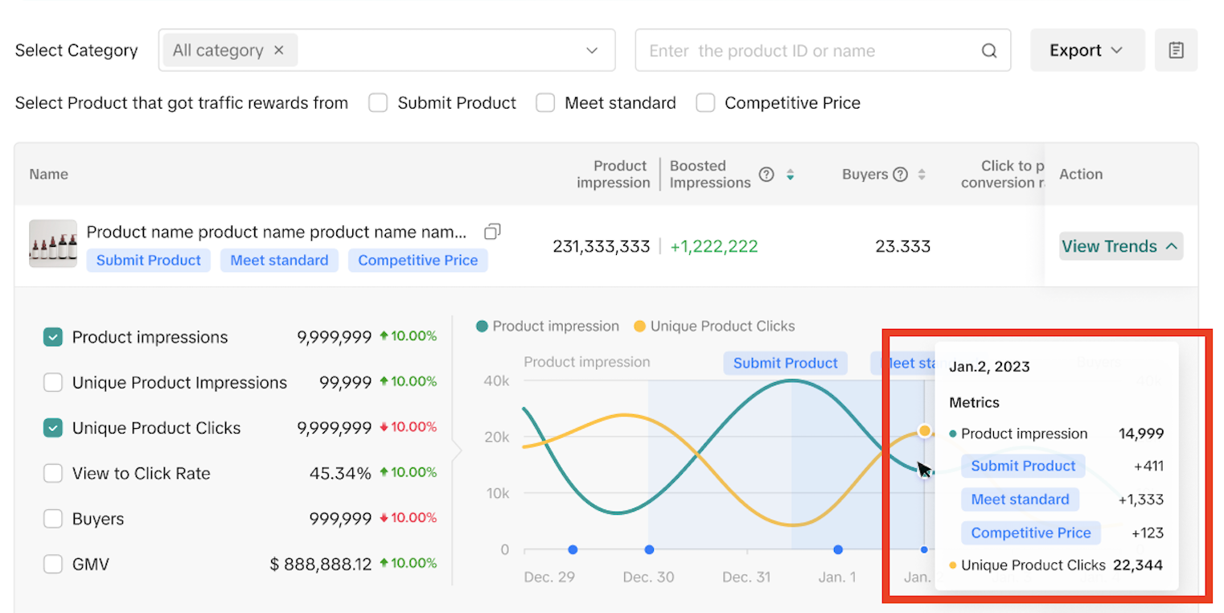This screenshot has width=1224, height=613.
Task: Click the copy icon beside product name
Action: point(492,232)
